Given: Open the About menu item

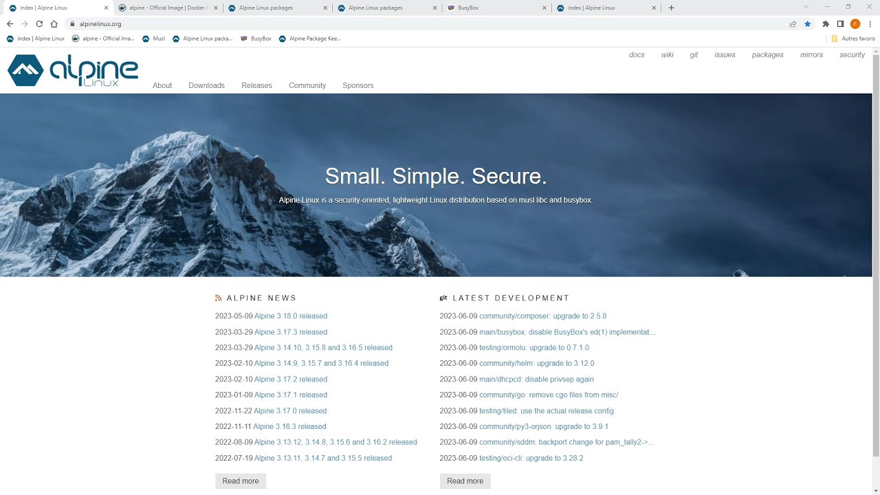Looking at the screenshot, I should [162, 85].
